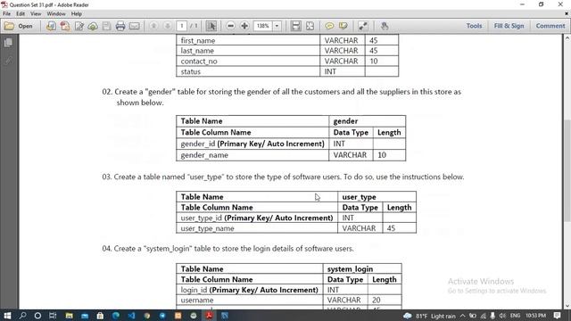Click the Save floppy disk icon
The image size is (571, 321).
tap(106, 26)
